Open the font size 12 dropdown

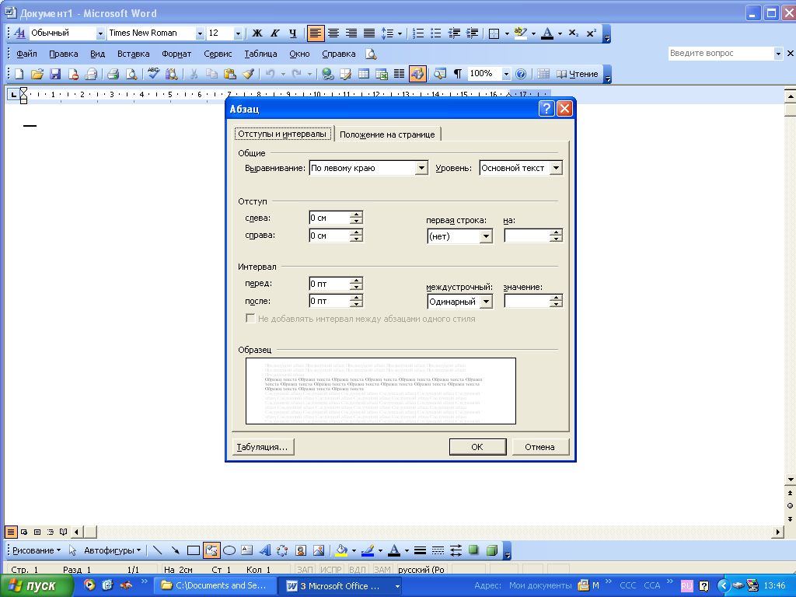click(238, 33)
